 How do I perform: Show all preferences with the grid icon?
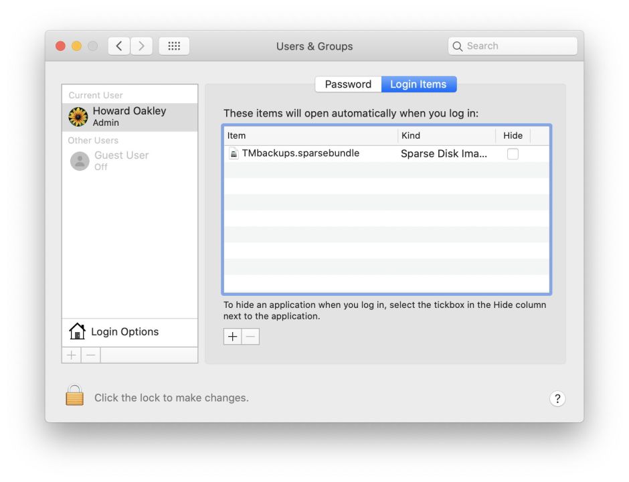pyautogui.click(x=174, y=46)
